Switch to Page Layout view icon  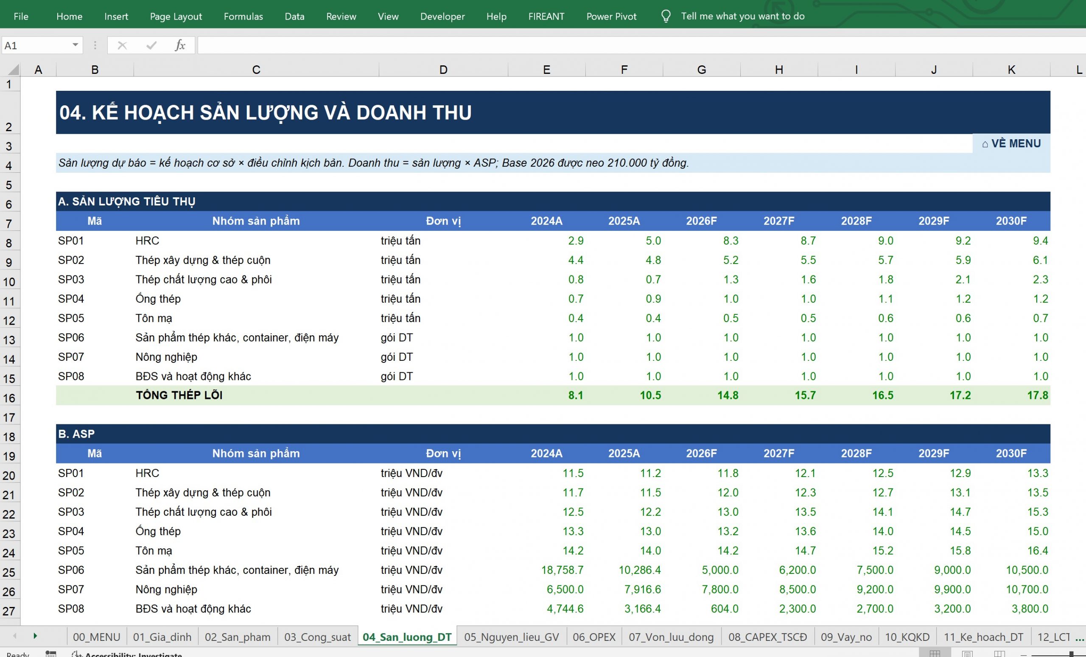(x=968, y=654)
